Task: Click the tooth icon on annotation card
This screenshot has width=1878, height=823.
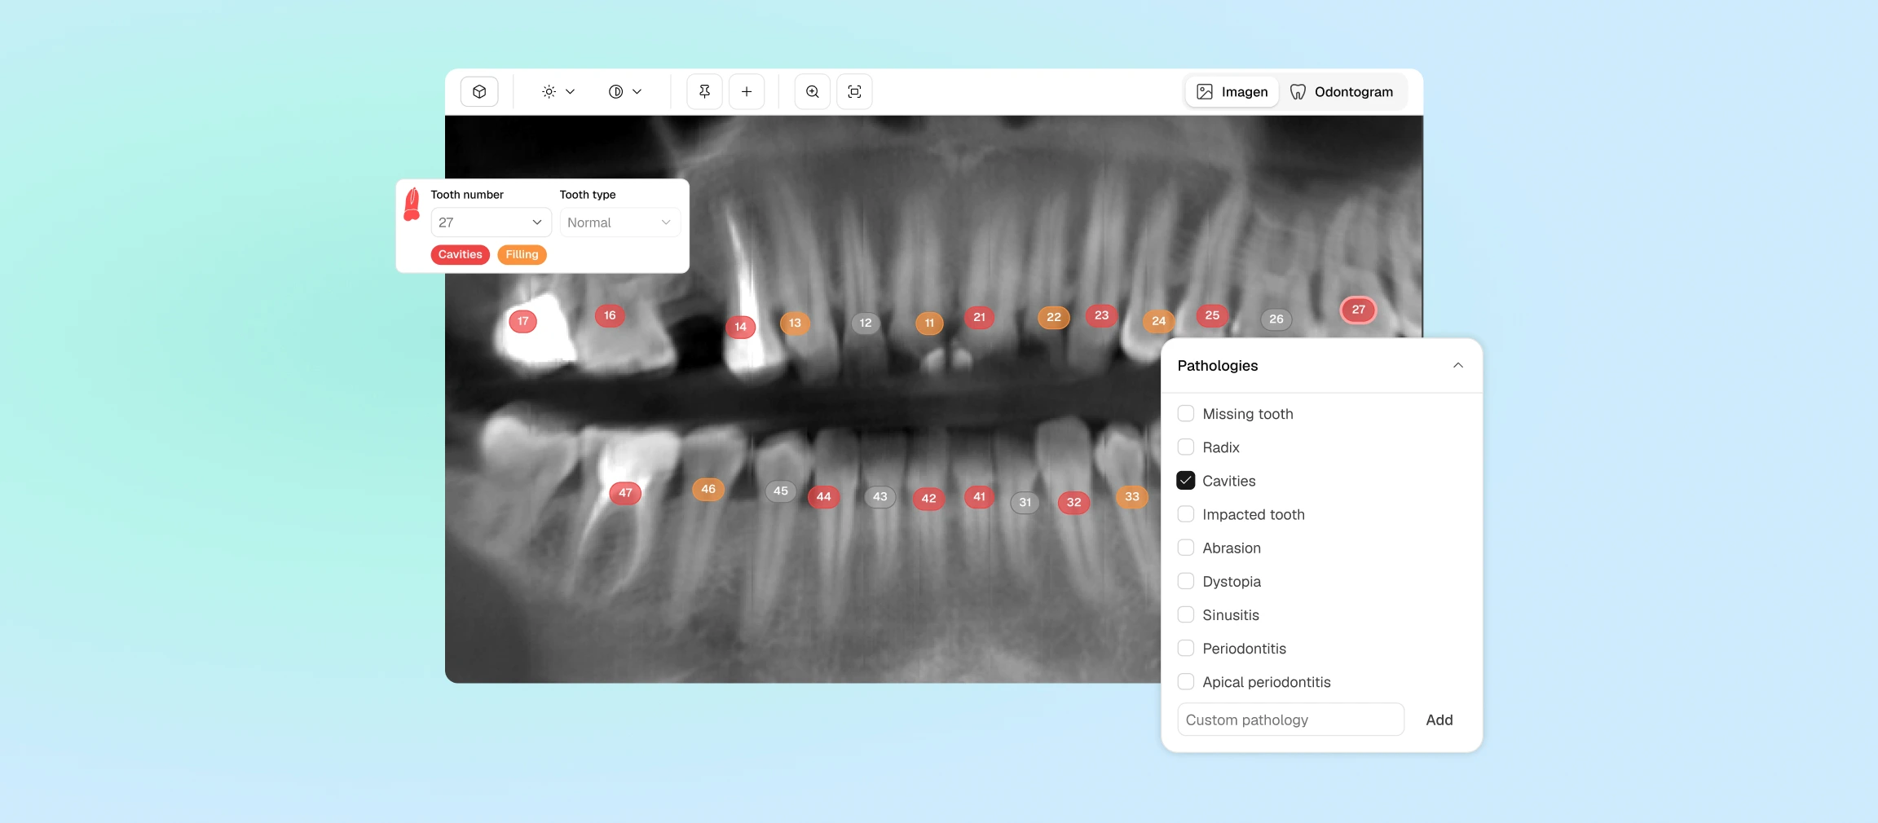Action: point(412,204)
